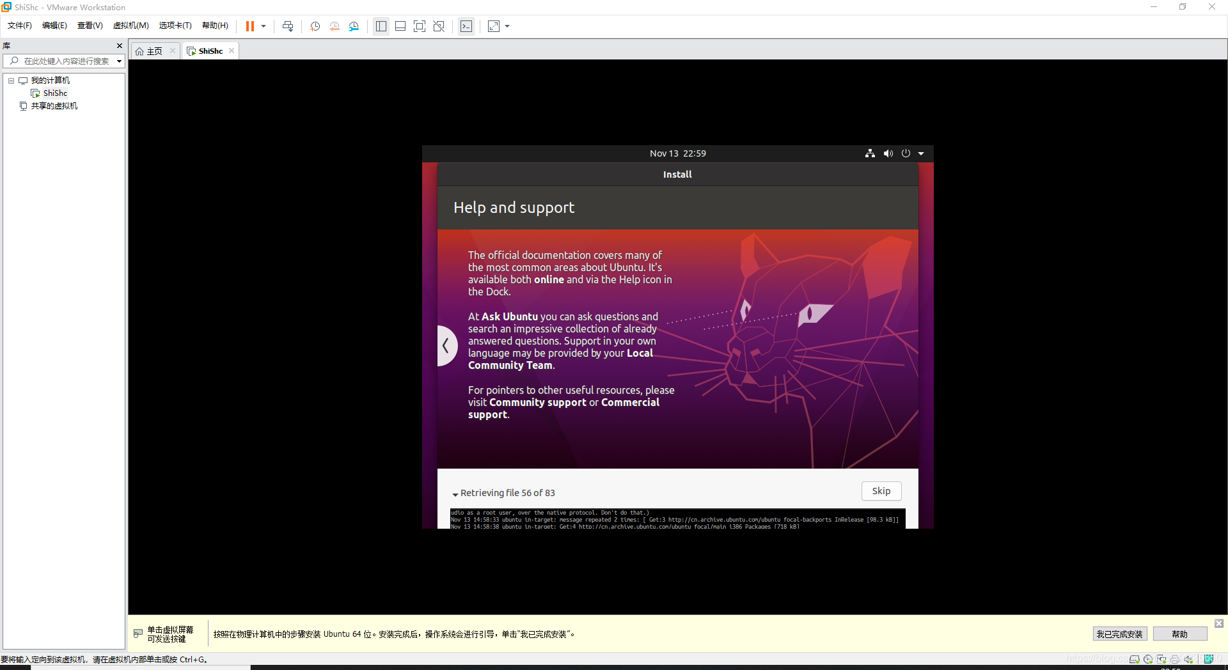Viewport: 1228px width, 670px height.
Task: Click the 我已完成安装 button
Action: click(x=1119, y=634)
